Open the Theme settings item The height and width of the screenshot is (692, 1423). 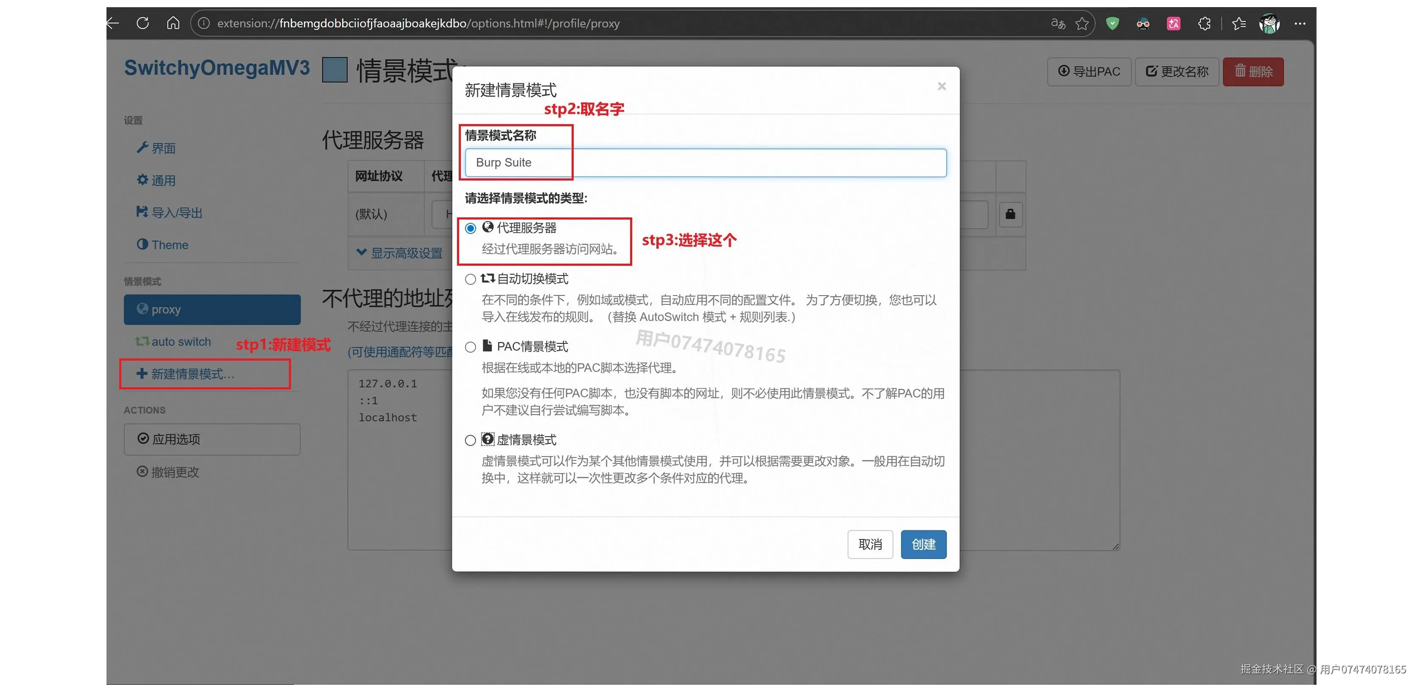click(162, 245)
